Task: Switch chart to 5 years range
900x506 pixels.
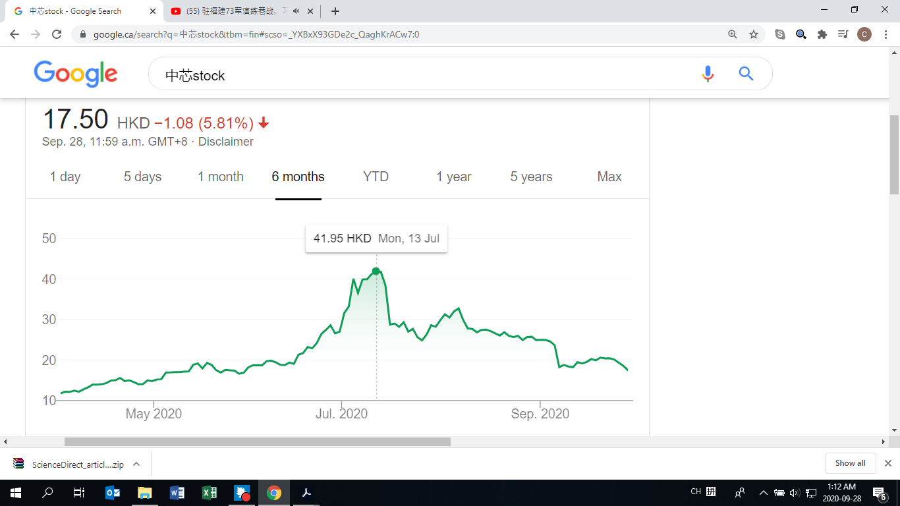Action: pos(531,177)
